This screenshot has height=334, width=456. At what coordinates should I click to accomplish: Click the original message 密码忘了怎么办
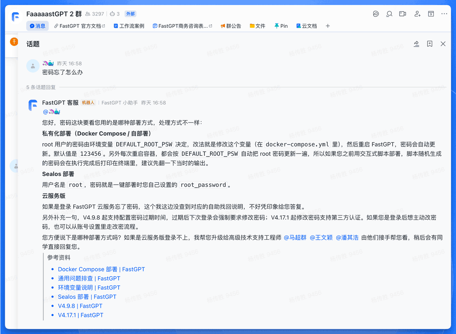pyautogui.click(x=63, y=72)
